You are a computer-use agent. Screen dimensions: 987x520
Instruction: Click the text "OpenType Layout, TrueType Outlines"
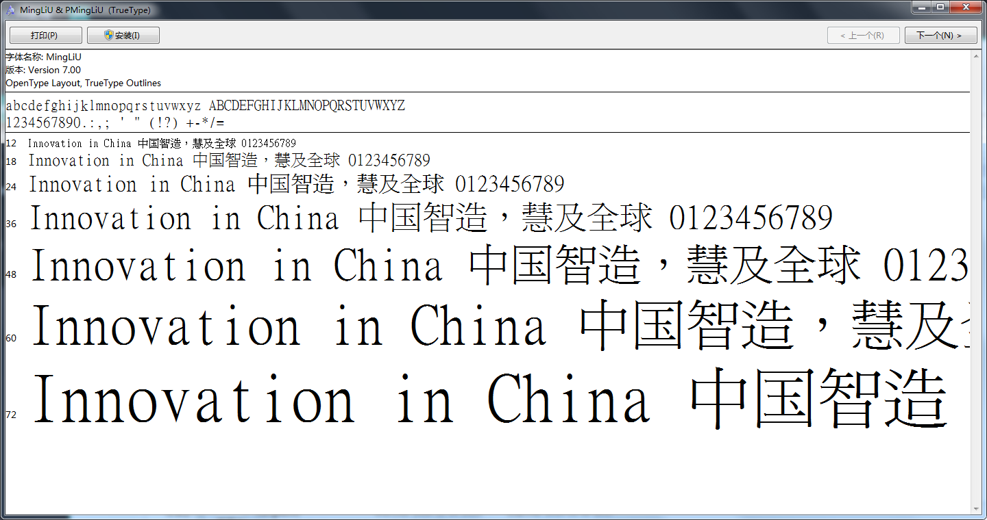click(84, 83)
